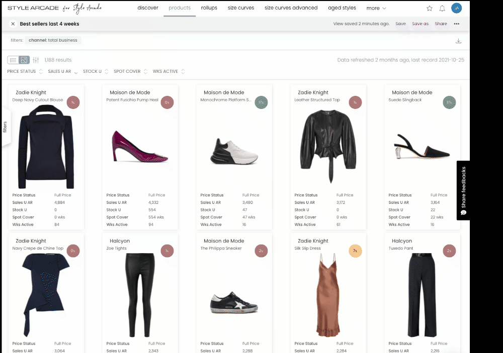This screenshot has height=353, width=503.
Task: Click the Patent Fuschia Pump Heel badge
Action: point(167,102)
